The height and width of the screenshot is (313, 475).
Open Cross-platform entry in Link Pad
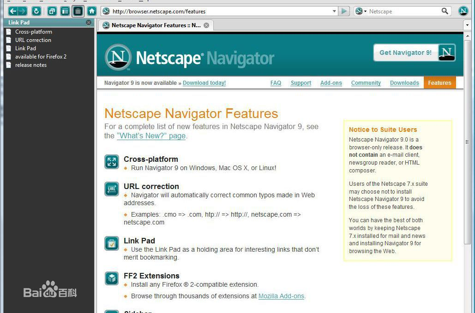pyautogui.click(x=34, y=32)
